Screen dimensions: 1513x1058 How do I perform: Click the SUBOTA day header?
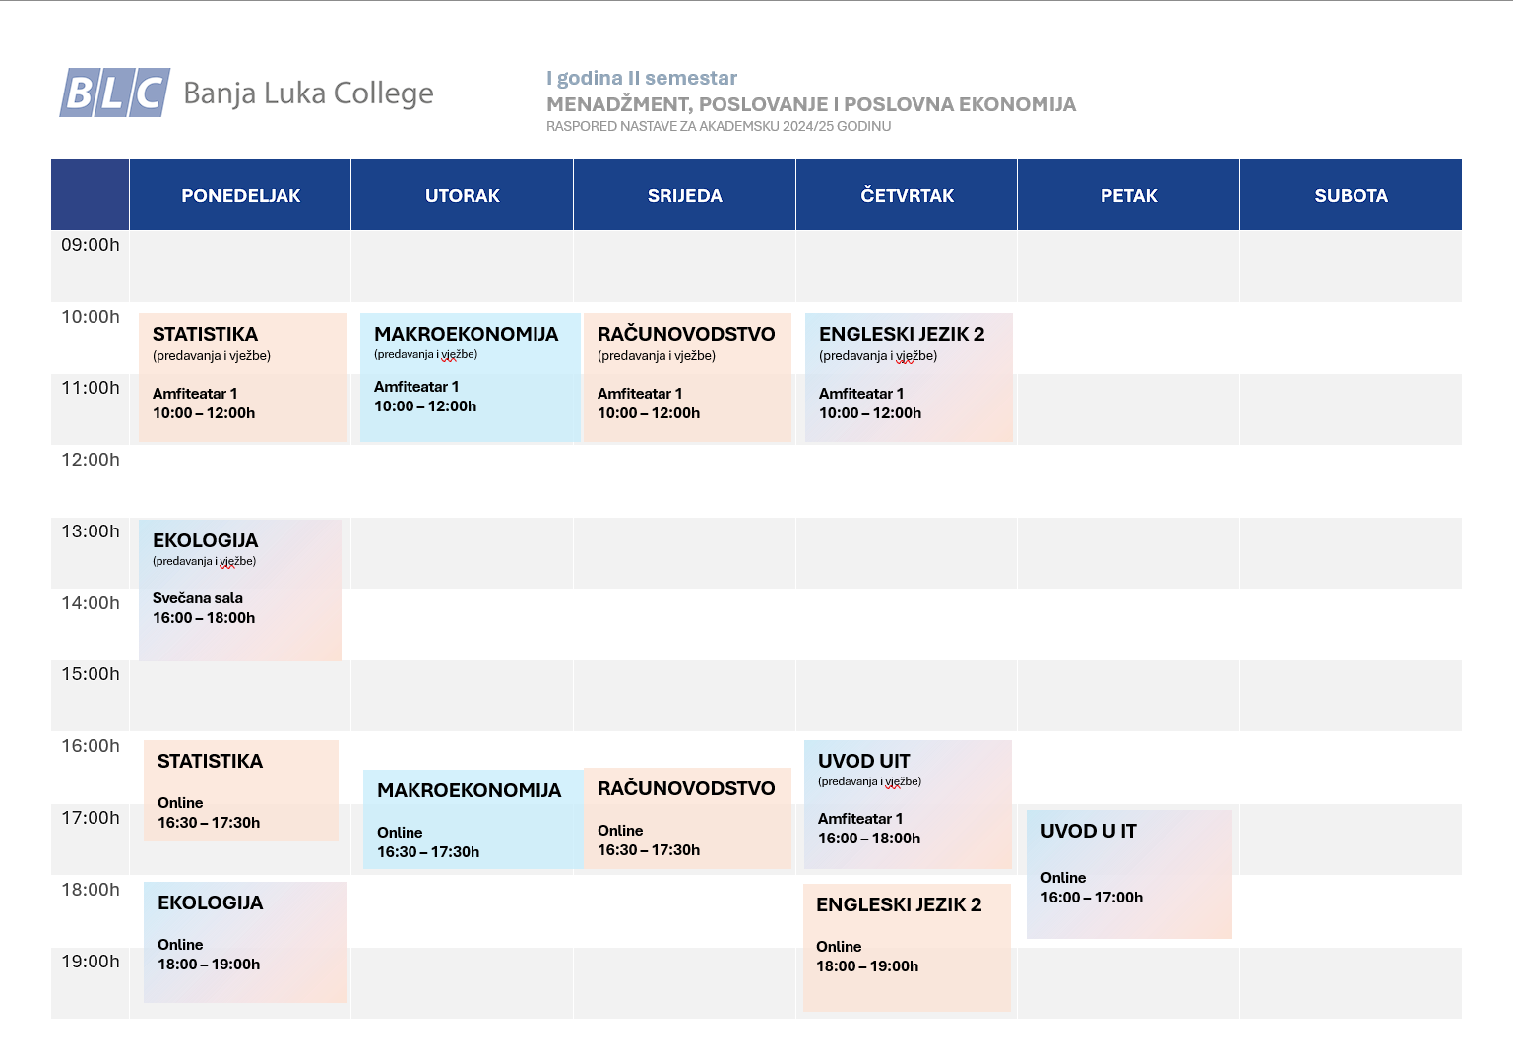(1351, 195)
